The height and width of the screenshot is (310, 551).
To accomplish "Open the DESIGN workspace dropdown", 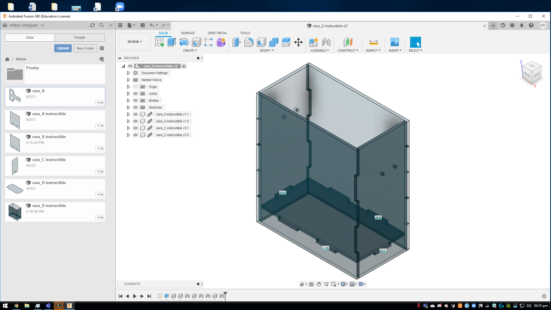I will coord(135,42).
